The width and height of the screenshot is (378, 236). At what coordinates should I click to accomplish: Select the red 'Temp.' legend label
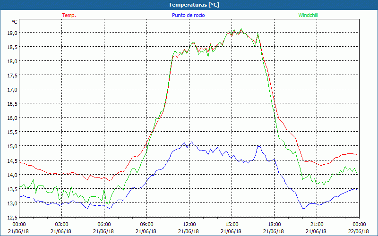[69, 15]
